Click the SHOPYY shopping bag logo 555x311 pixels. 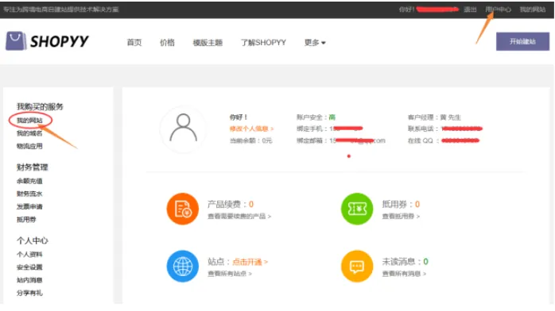coord(16,41)
